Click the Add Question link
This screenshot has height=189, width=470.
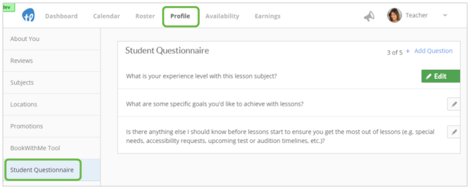(433, 51)
